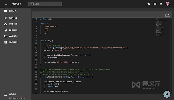
Task: Click "package main" code line
Action: (46, 19)
